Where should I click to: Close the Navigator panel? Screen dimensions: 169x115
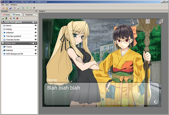click(x=36, y=11)
